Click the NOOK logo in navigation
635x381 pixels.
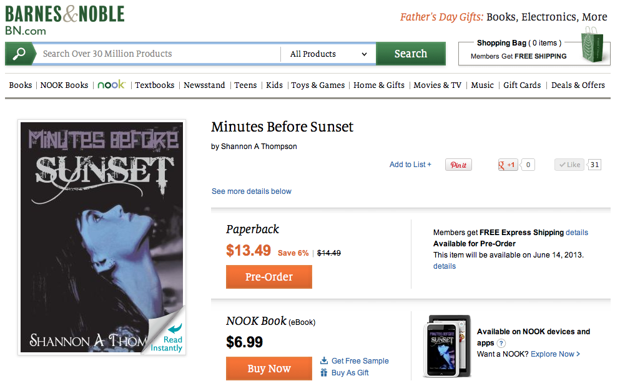pos(112,85)
